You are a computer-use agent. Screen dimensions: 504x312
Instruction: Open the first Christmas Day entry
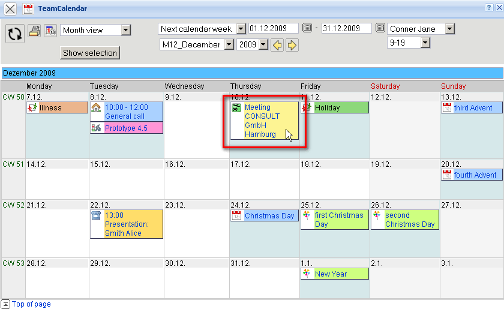335,220
